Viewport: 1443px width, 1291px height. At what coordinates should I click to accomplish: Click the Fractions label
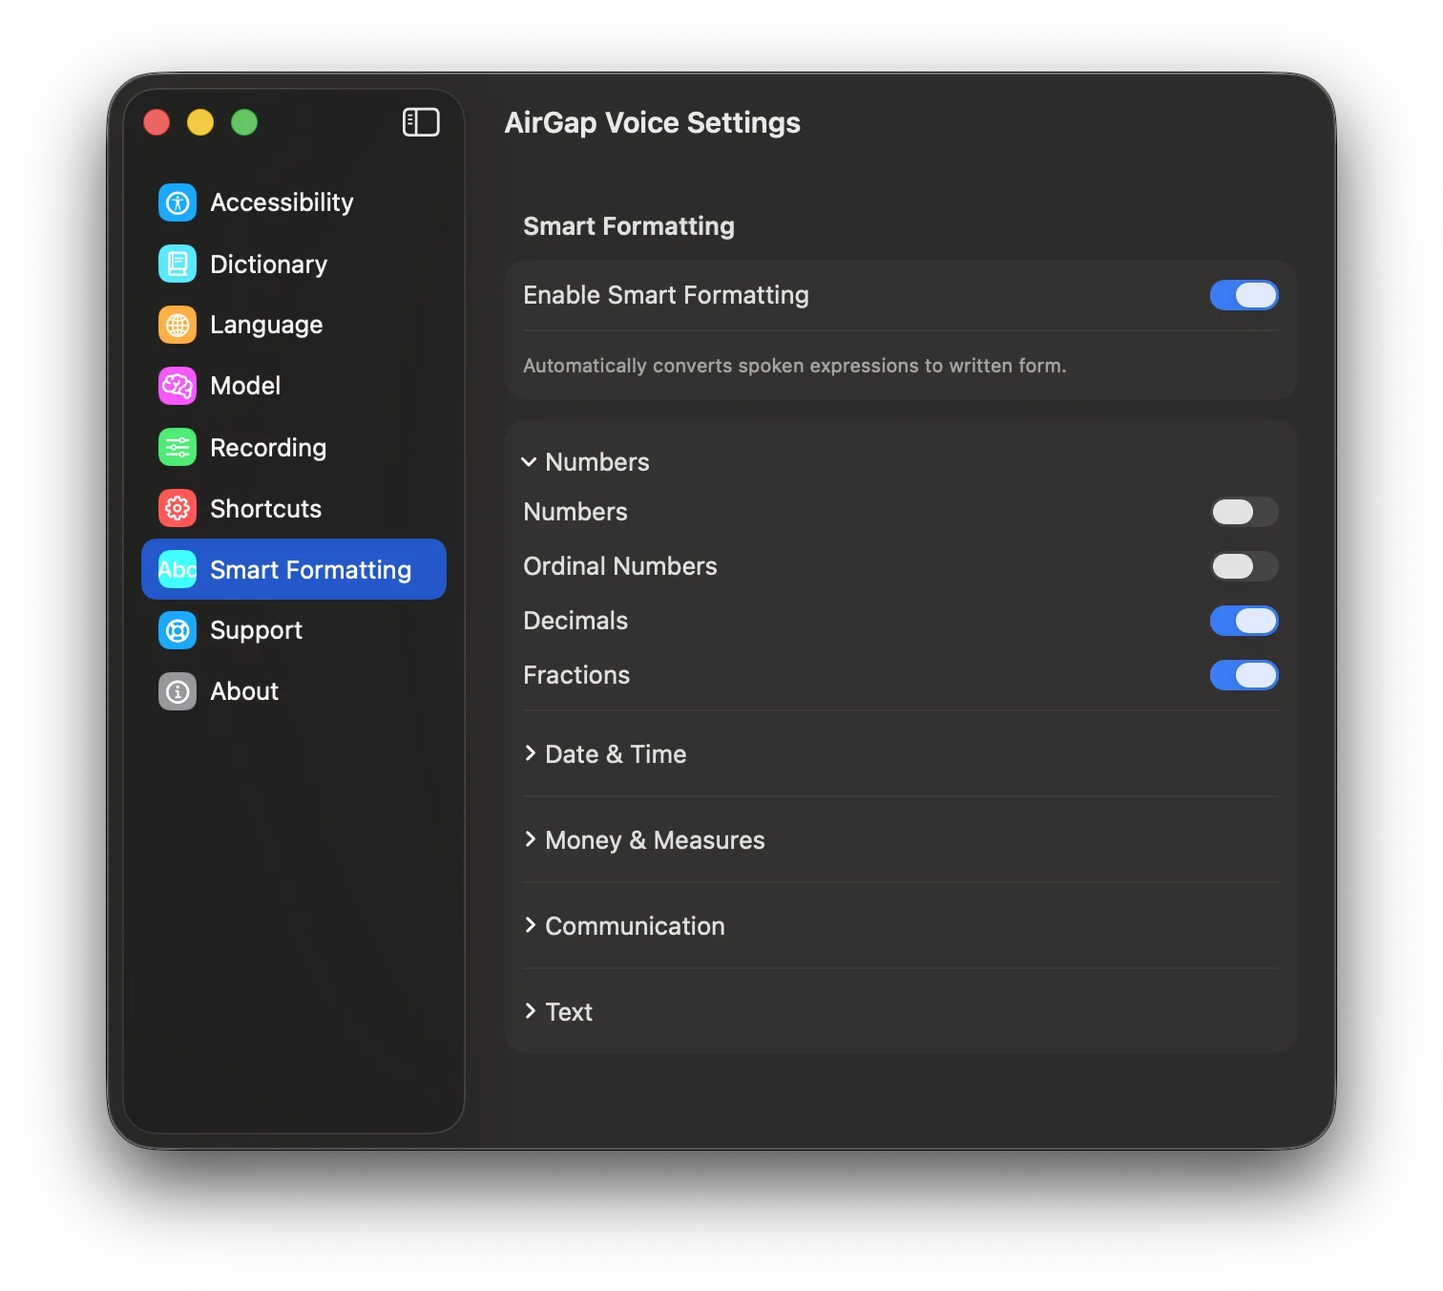click(576, 675)
